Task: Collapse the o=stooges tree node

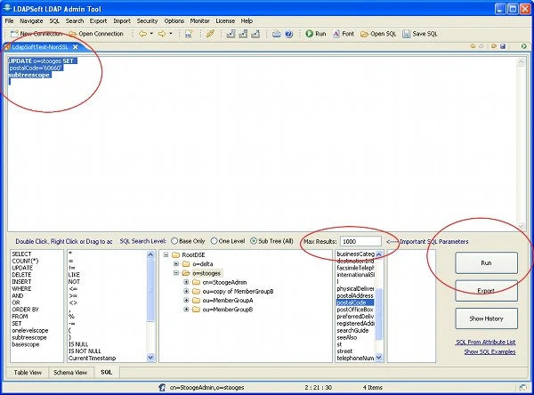Action: pyautogui.click(x=176, y=273)
